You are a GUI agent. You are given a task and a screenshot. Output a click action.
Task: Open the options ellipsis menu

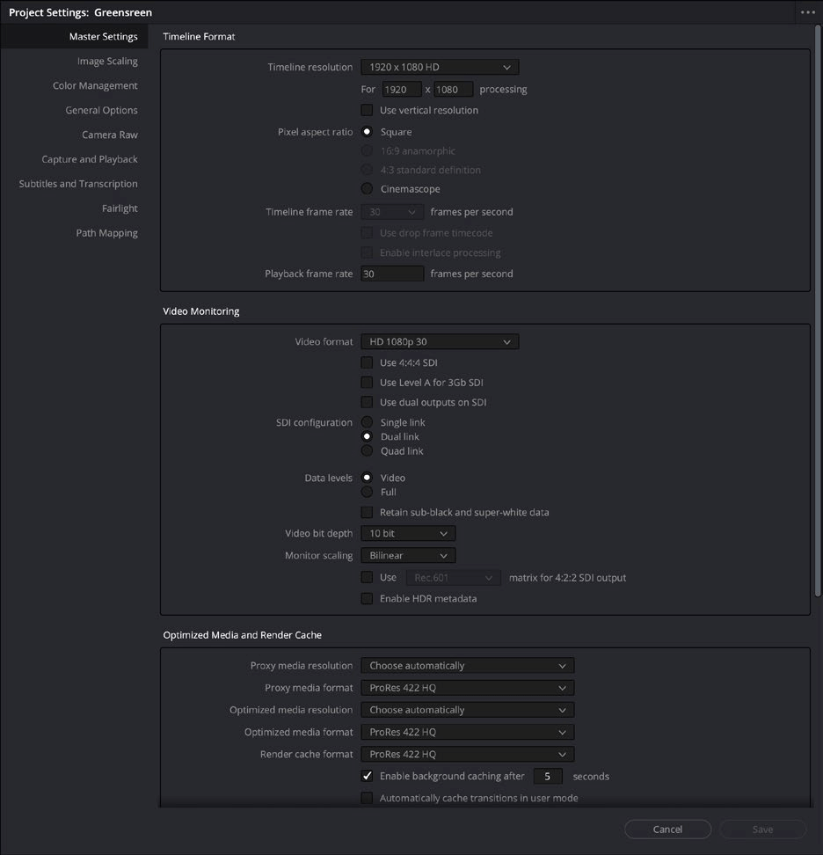tap(807, 12)
